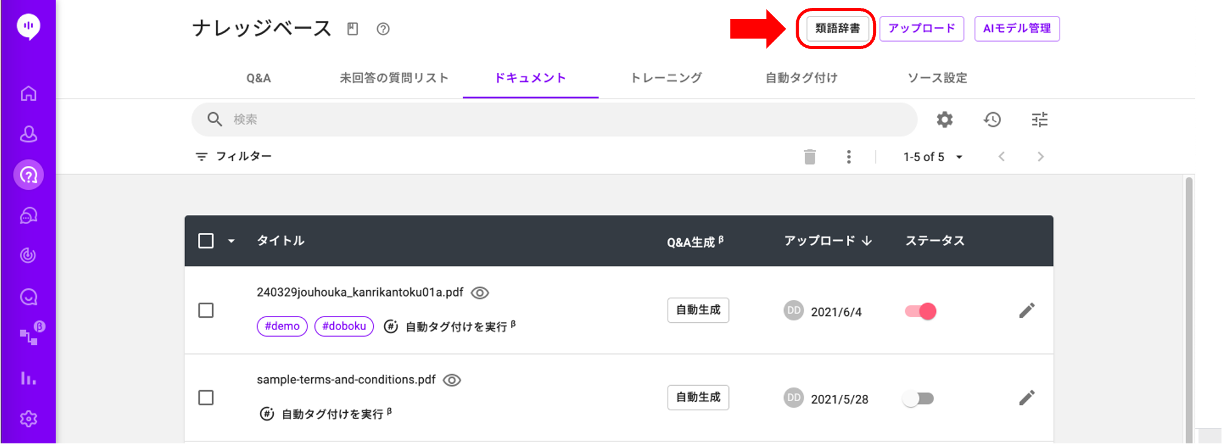Click the アップロード button
Screen dimensions: 1222x444
[922, 29]
